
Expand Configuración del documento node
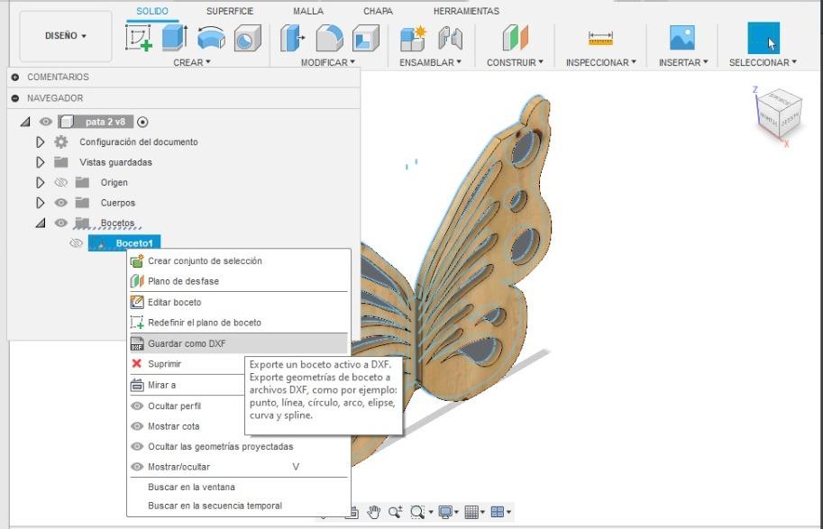pyautogui.click(x=40, y=141)
